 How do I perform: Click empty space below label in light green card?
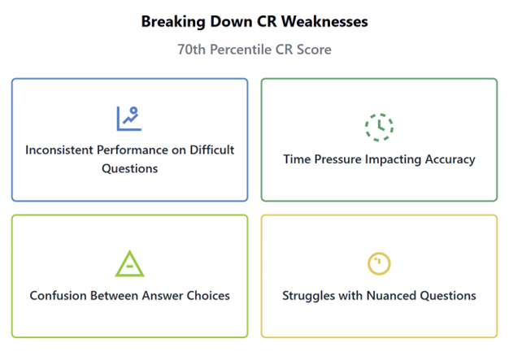coord(129,320)
